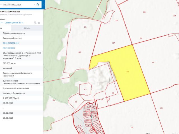179x134 pixels.
Task: Switch to the Услуги tab
Action: click(27, 28)
